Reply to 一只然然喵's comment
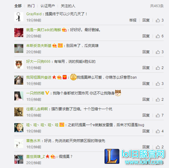 click(x=146, y=100)
